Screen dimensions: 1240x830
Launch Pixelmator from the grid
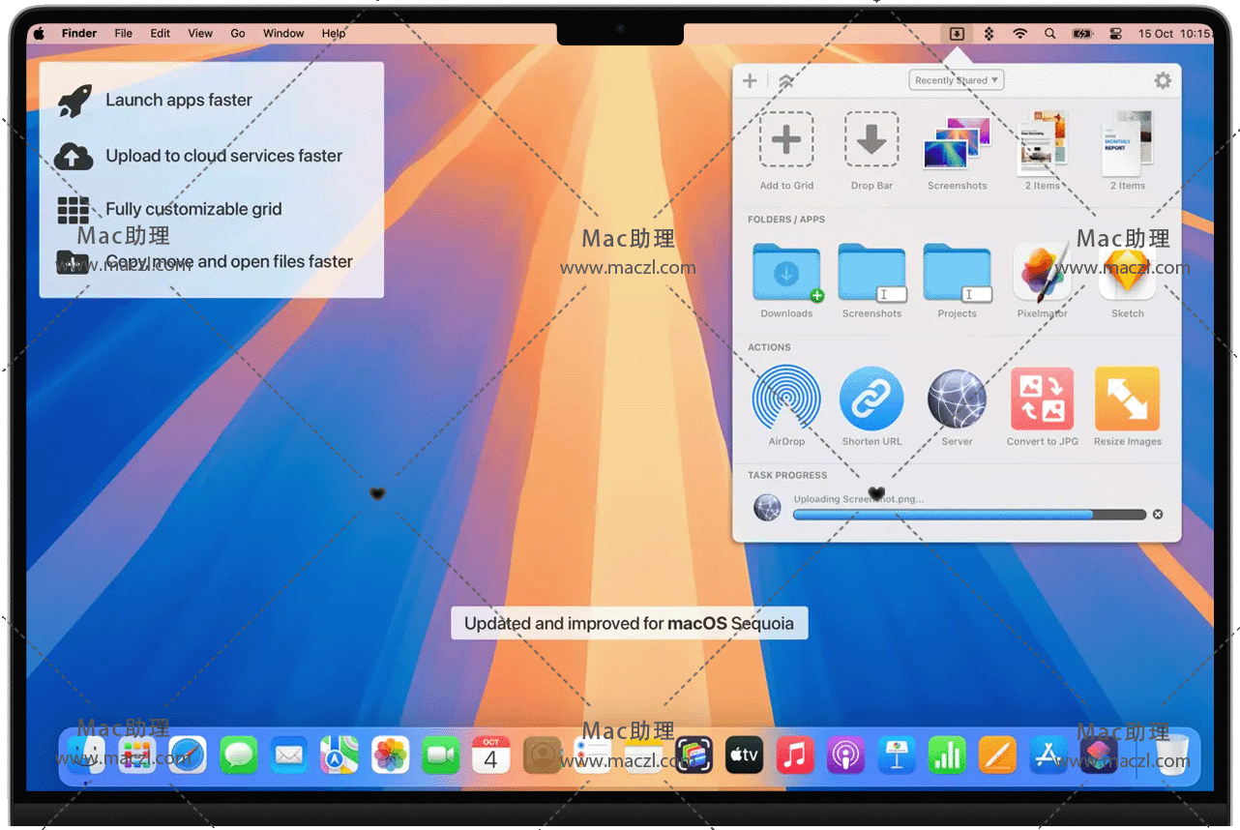point(1042,274)
